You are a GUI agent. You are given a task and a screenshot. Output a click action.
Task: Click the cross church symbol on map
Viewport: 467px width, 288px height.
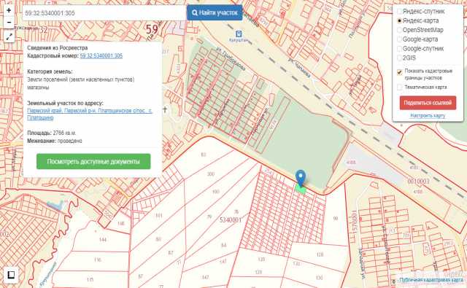(x=165, y=109)
